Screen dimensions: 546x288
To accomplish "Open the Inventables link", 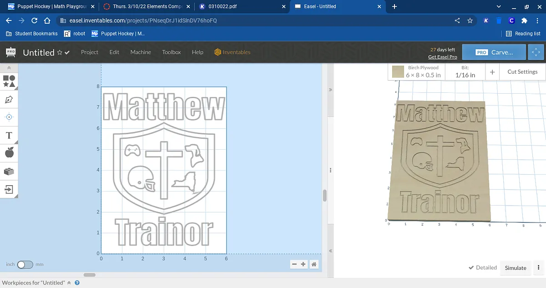I will pyautogui.click(x=233, y=52).
